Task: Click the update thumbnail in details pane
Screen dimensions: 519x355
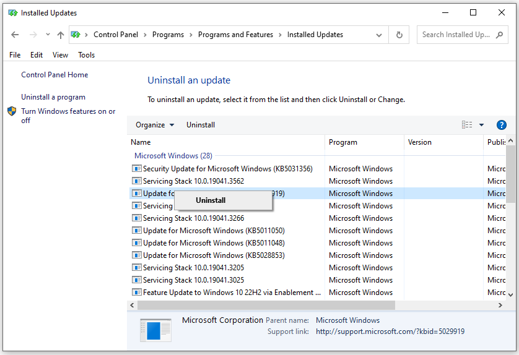Action: tap(155, 330)
